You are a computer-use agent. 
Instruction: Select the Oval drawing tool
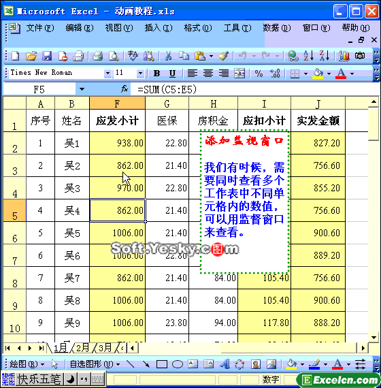tap(178, 364)
